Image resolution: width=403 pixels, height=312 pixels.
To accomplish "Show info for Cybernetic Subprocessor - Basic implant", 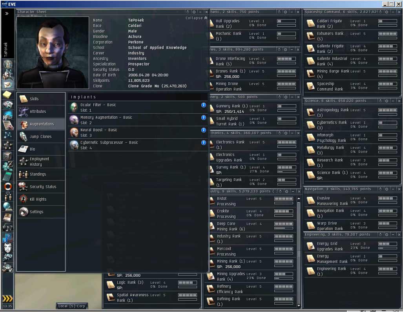I will point(204,143).
